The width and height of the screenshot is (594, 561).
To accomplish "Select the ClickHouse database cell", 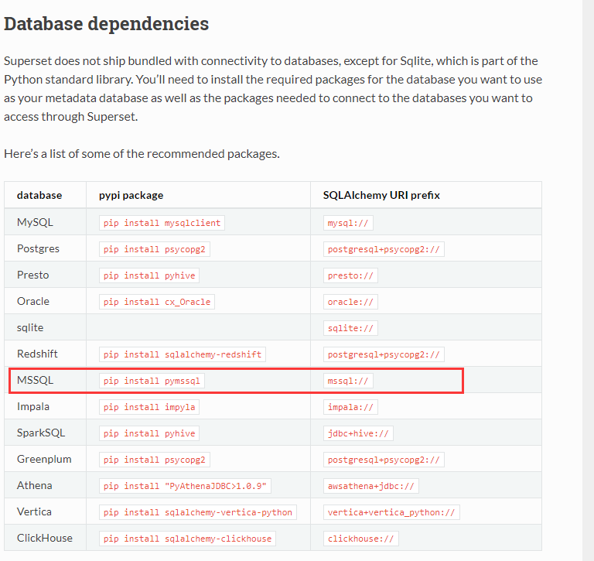I will click(45, 538).
